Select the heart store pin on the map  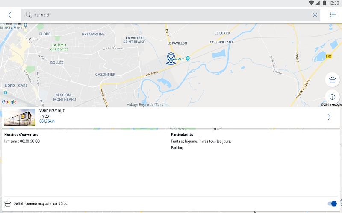(x=171, y=58)
